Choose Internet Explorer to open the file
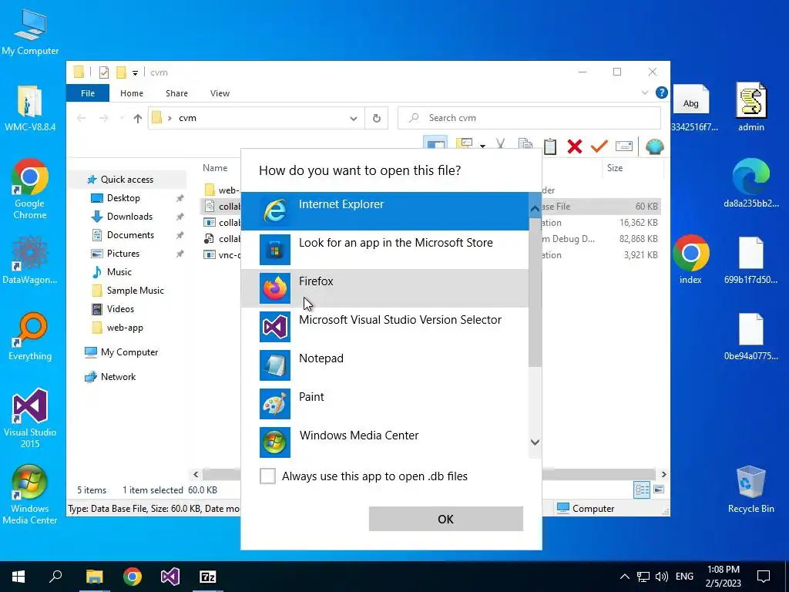 click(385, 211)
